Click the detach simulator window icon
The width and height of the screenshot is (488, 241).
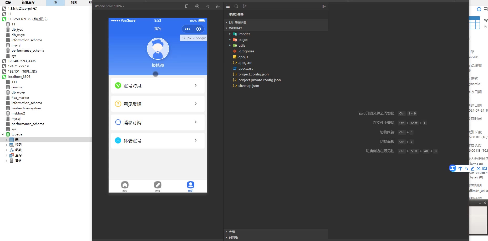(x=218, y=6)
